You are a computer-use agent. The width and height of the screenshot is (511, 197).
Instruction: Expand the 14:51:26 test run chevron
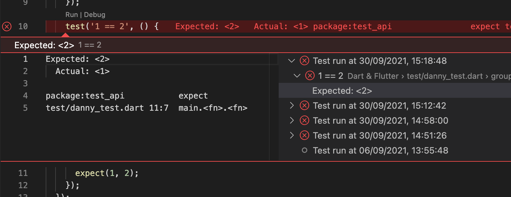[x=291, y=136]
